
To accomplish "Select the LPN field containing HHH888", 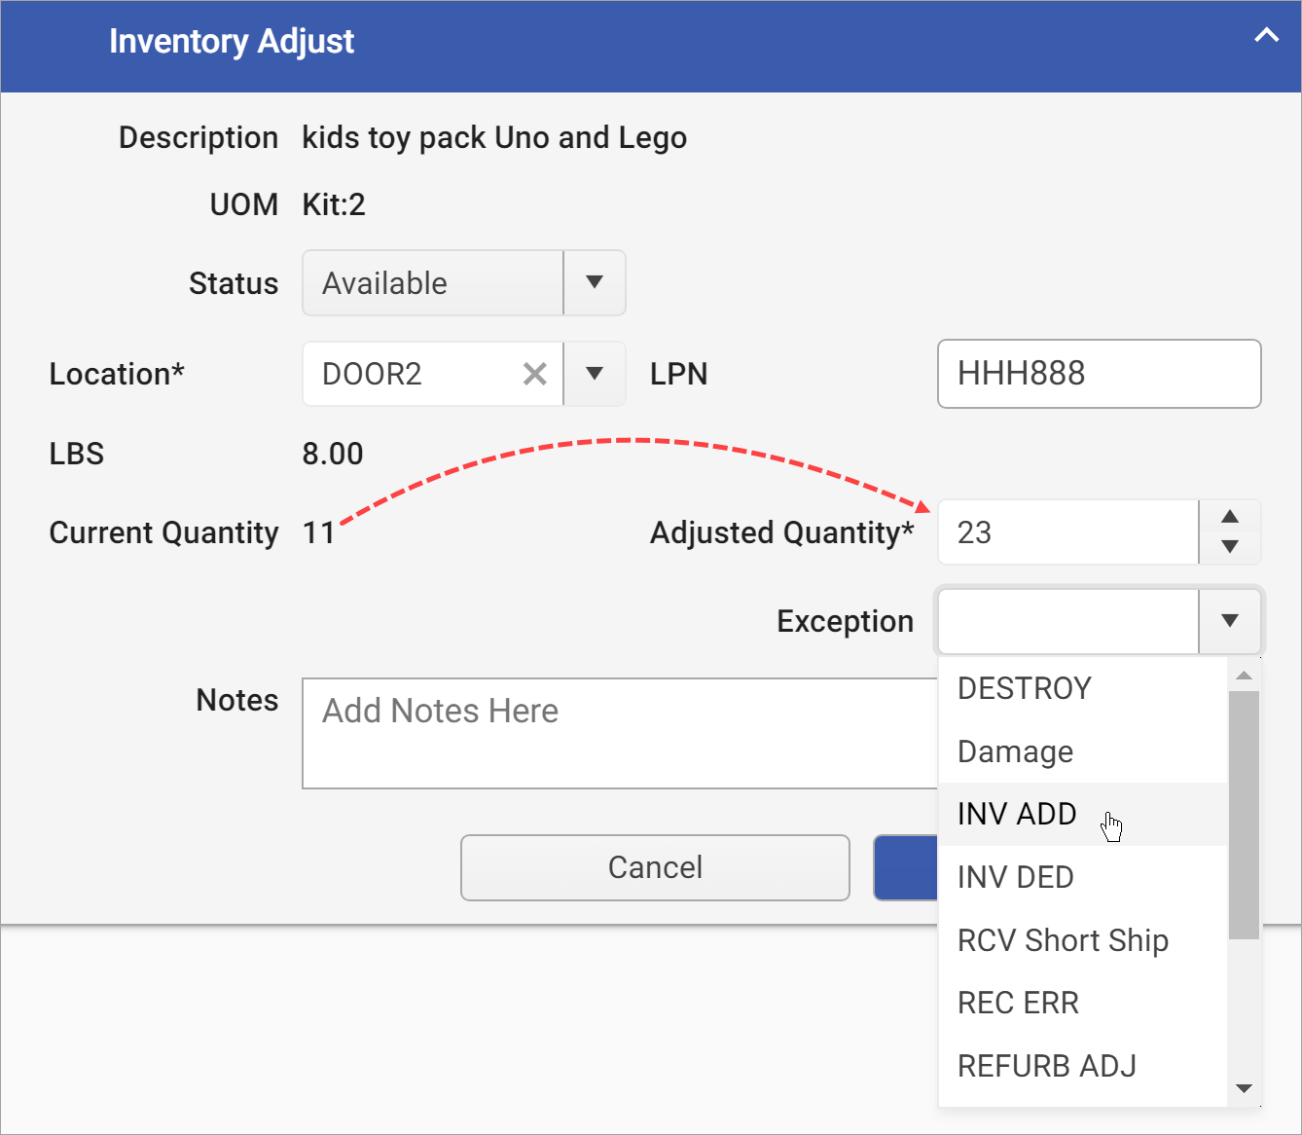I will coord(1098,374).
